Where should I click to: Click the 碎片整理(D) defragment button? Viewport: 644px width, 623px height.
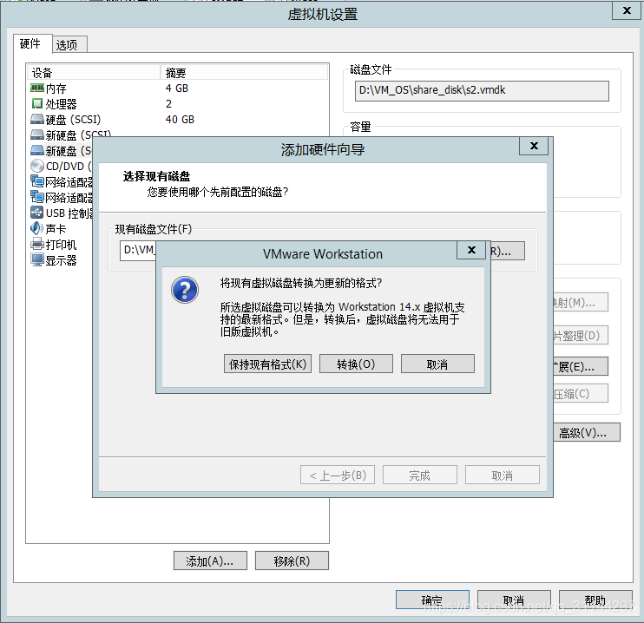tap(581, 335)
